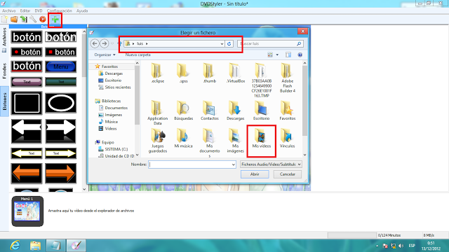
Task: Select the Vínculos folder
Action: pyautogui.click(x=287, y=139)
